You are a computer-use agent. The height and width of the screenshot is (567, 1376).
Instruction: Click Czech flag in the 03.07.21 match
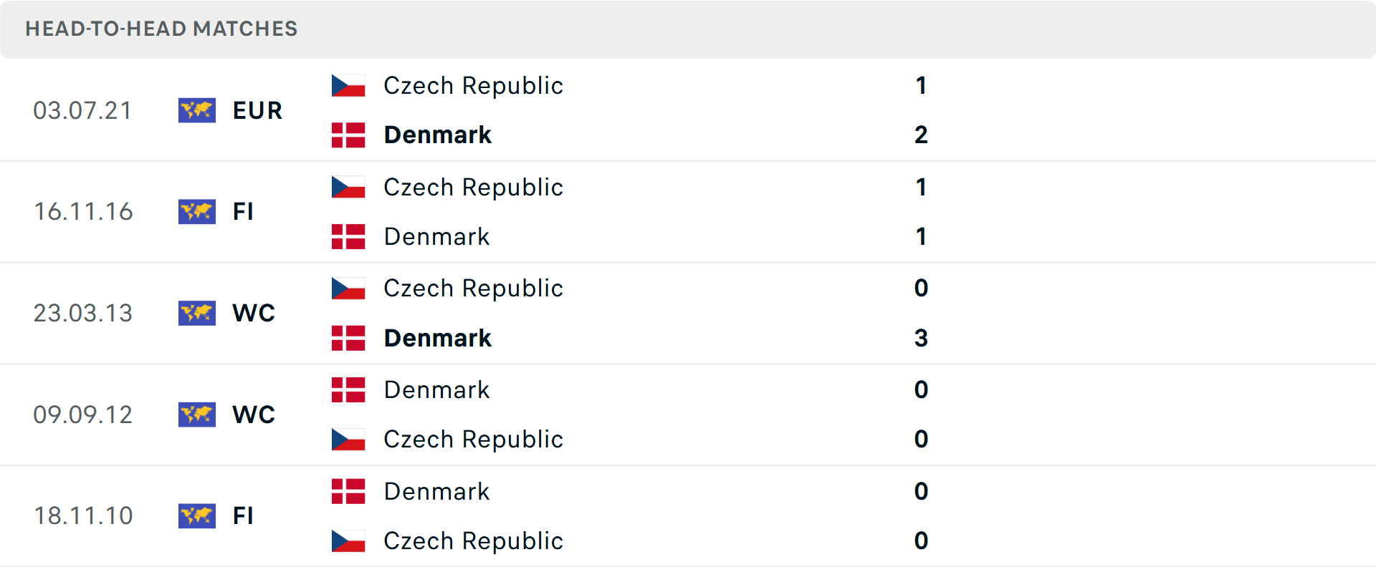348,86
